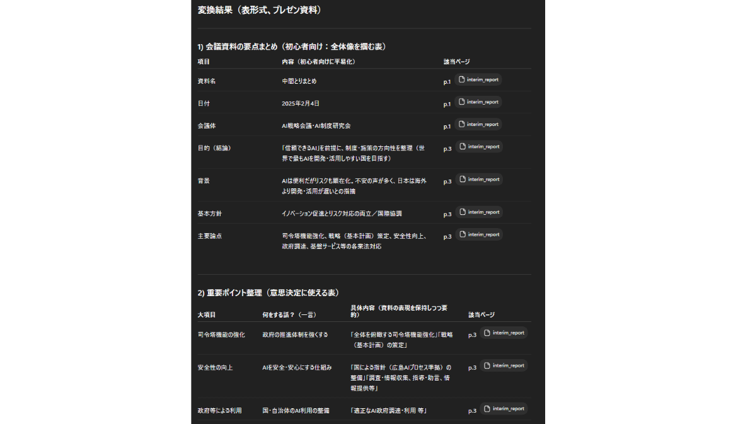The height and width of the screenshot is (424, 750).
Task: Click the p.1 page reference beside 日付
Action: click(447, 103)
